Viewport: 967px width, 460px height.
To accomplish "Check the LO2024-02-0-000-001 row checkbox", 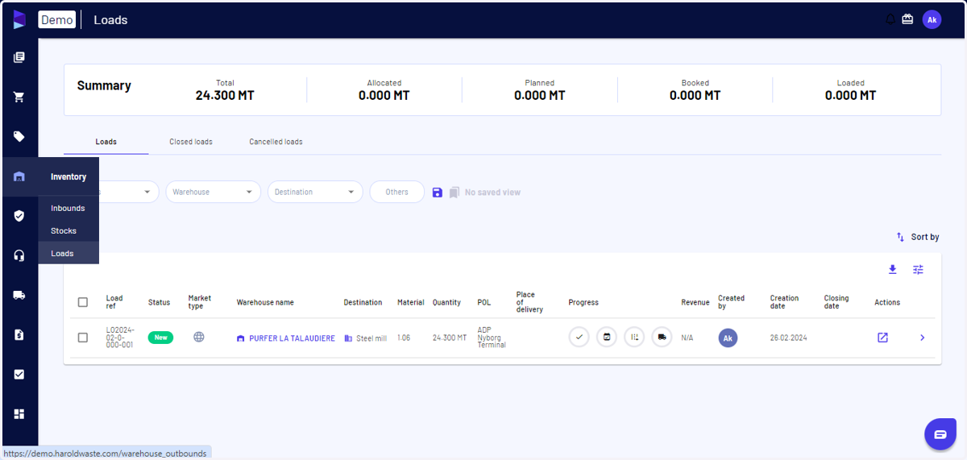I will pyautogui.click(x=83, y=338).
